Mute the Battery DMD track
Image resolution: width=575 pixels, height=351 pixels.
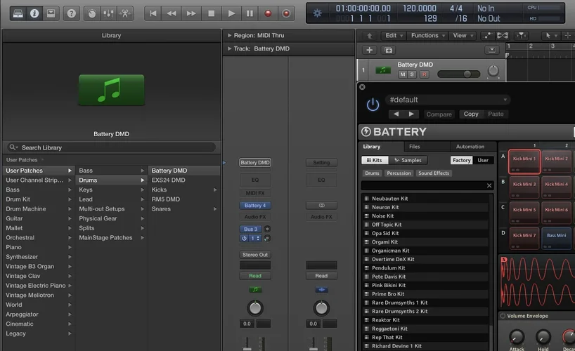point(403,74)
